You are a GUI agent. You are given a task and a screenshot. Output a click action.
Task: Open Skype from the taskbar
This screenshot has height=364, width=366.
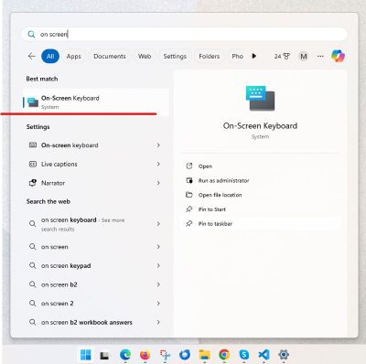244,355
